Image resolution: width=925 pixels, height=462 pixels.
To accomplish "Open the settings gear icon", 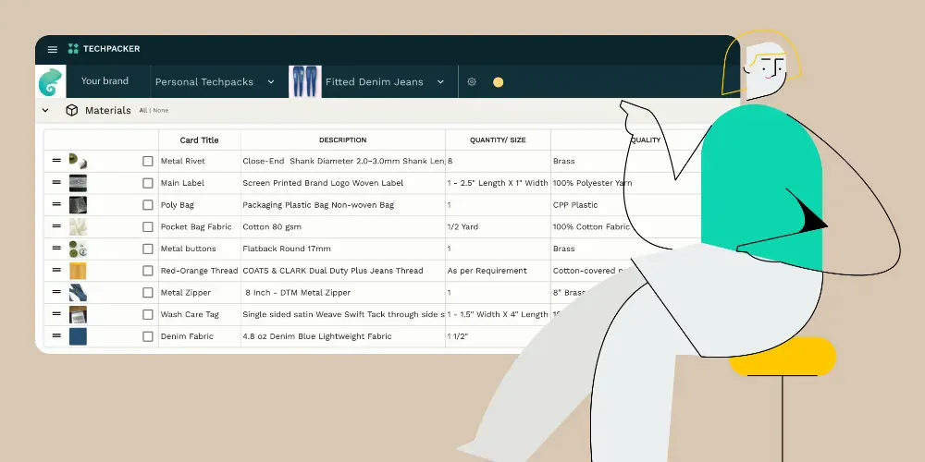I will coord(472,82).
